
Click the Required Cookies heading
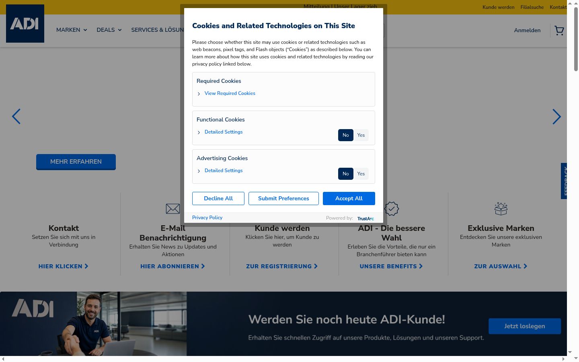(219, 81)
